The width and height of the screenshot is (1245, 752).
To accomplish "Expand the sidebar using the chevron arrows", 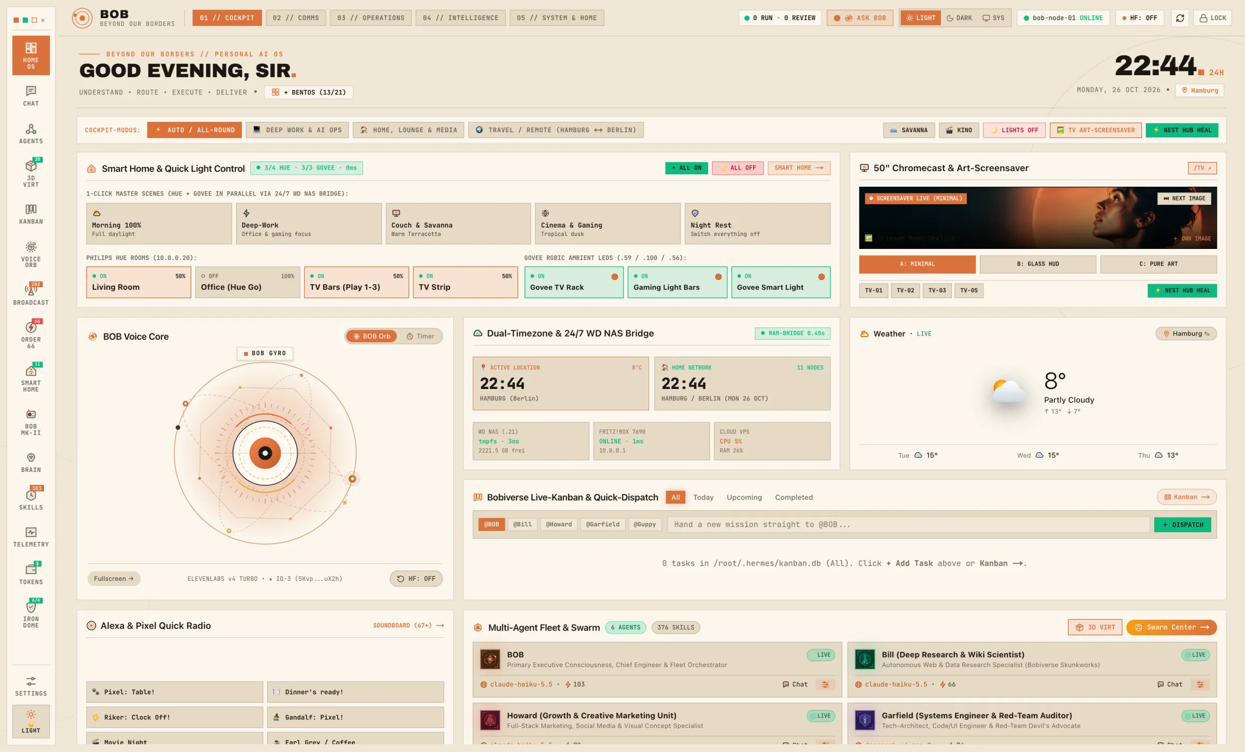I will (43, 20).
